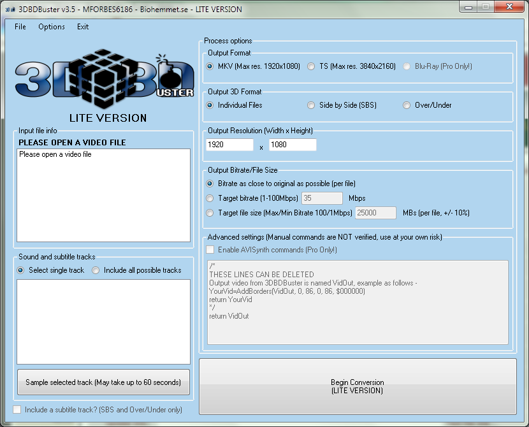Click the AVISynth commands text area
529x427 pixels.
point(358,302)
